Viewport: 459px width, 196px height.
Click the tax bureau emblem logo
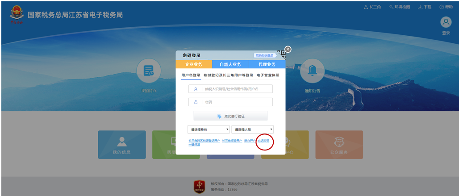[x=17, y=15]
